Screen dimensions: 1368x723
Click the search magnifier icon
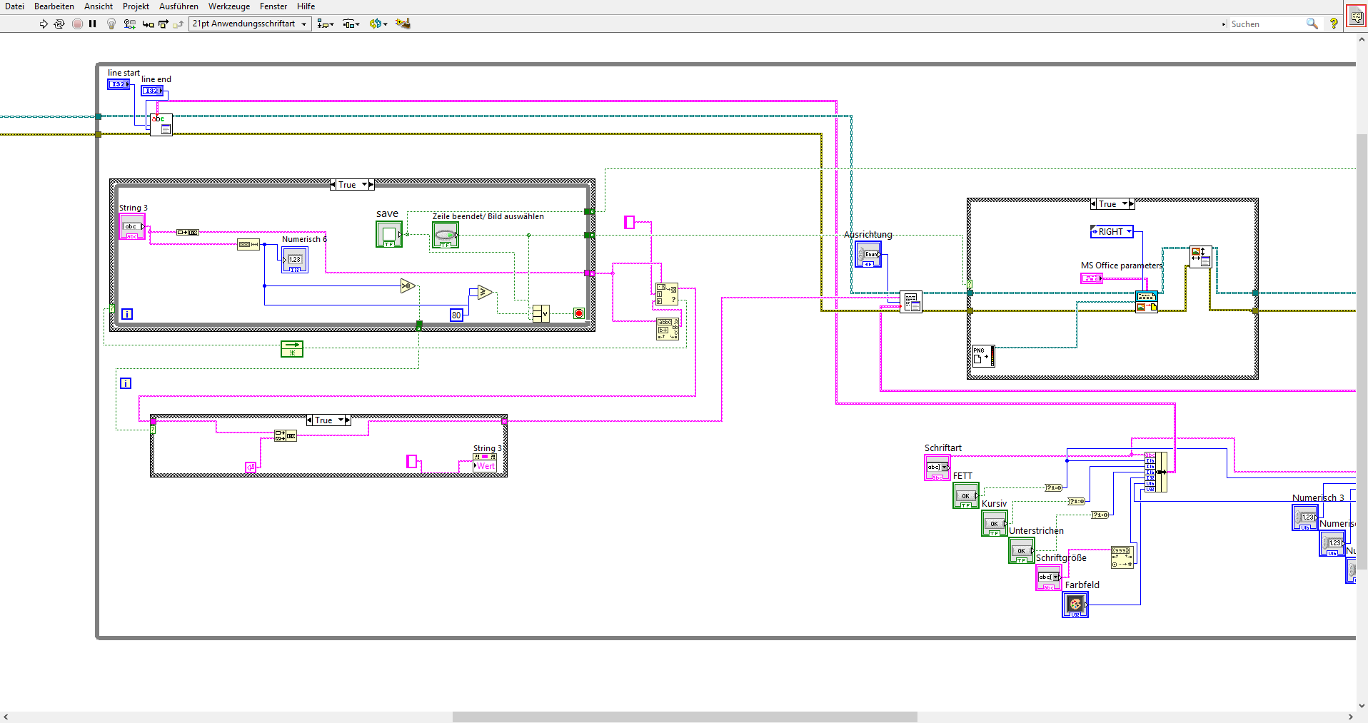(1312, 24)
